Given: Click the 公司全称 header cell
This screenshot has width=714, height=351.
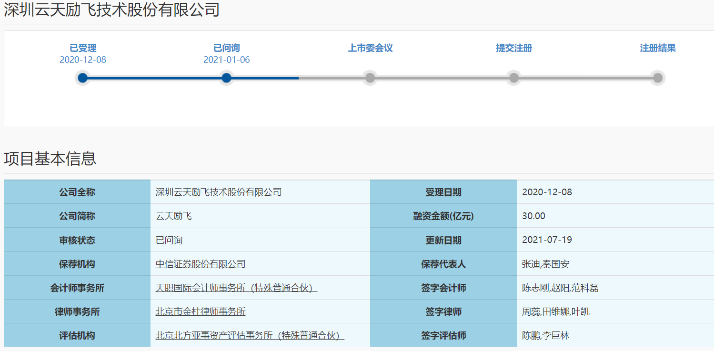Looking at the screenshot, I should coord(77,192).
